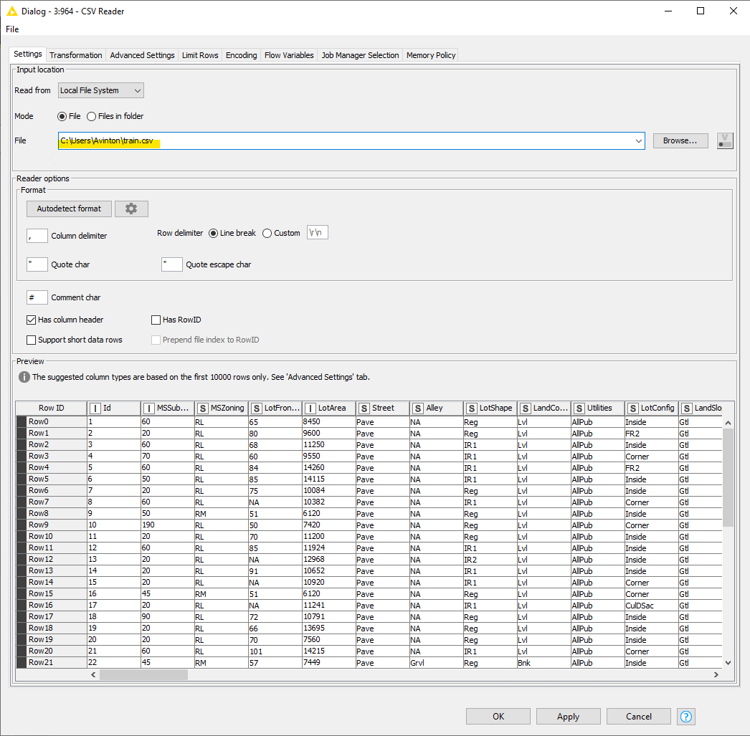750x736 pixels.
Task: Select the Files in folder radio button
Action: tap(91, 116)
